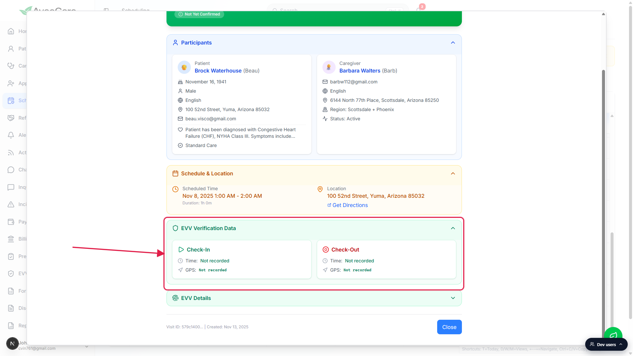Click the location pin icon beside Location
633x356 pixels.
coord(320,189)
